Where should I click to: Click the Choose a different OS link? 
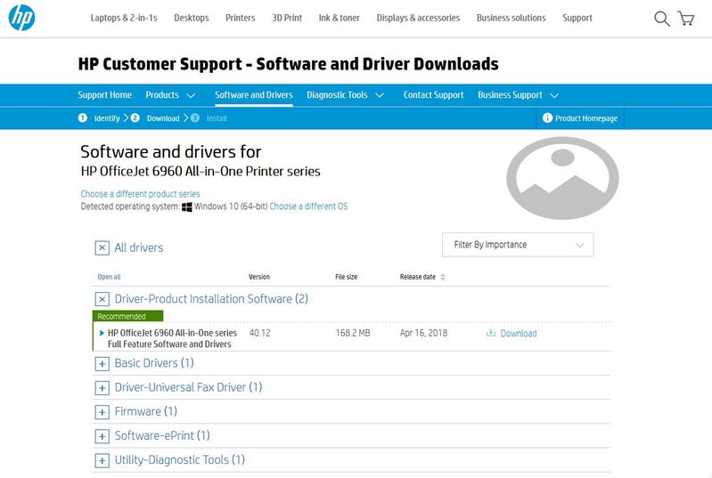[308, 207]
